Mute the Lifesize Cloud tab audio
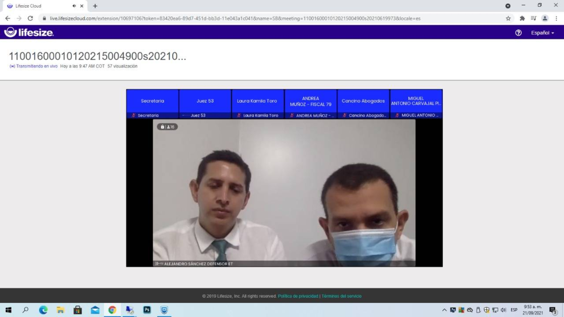The image size is (564, 317). [74, 6]
